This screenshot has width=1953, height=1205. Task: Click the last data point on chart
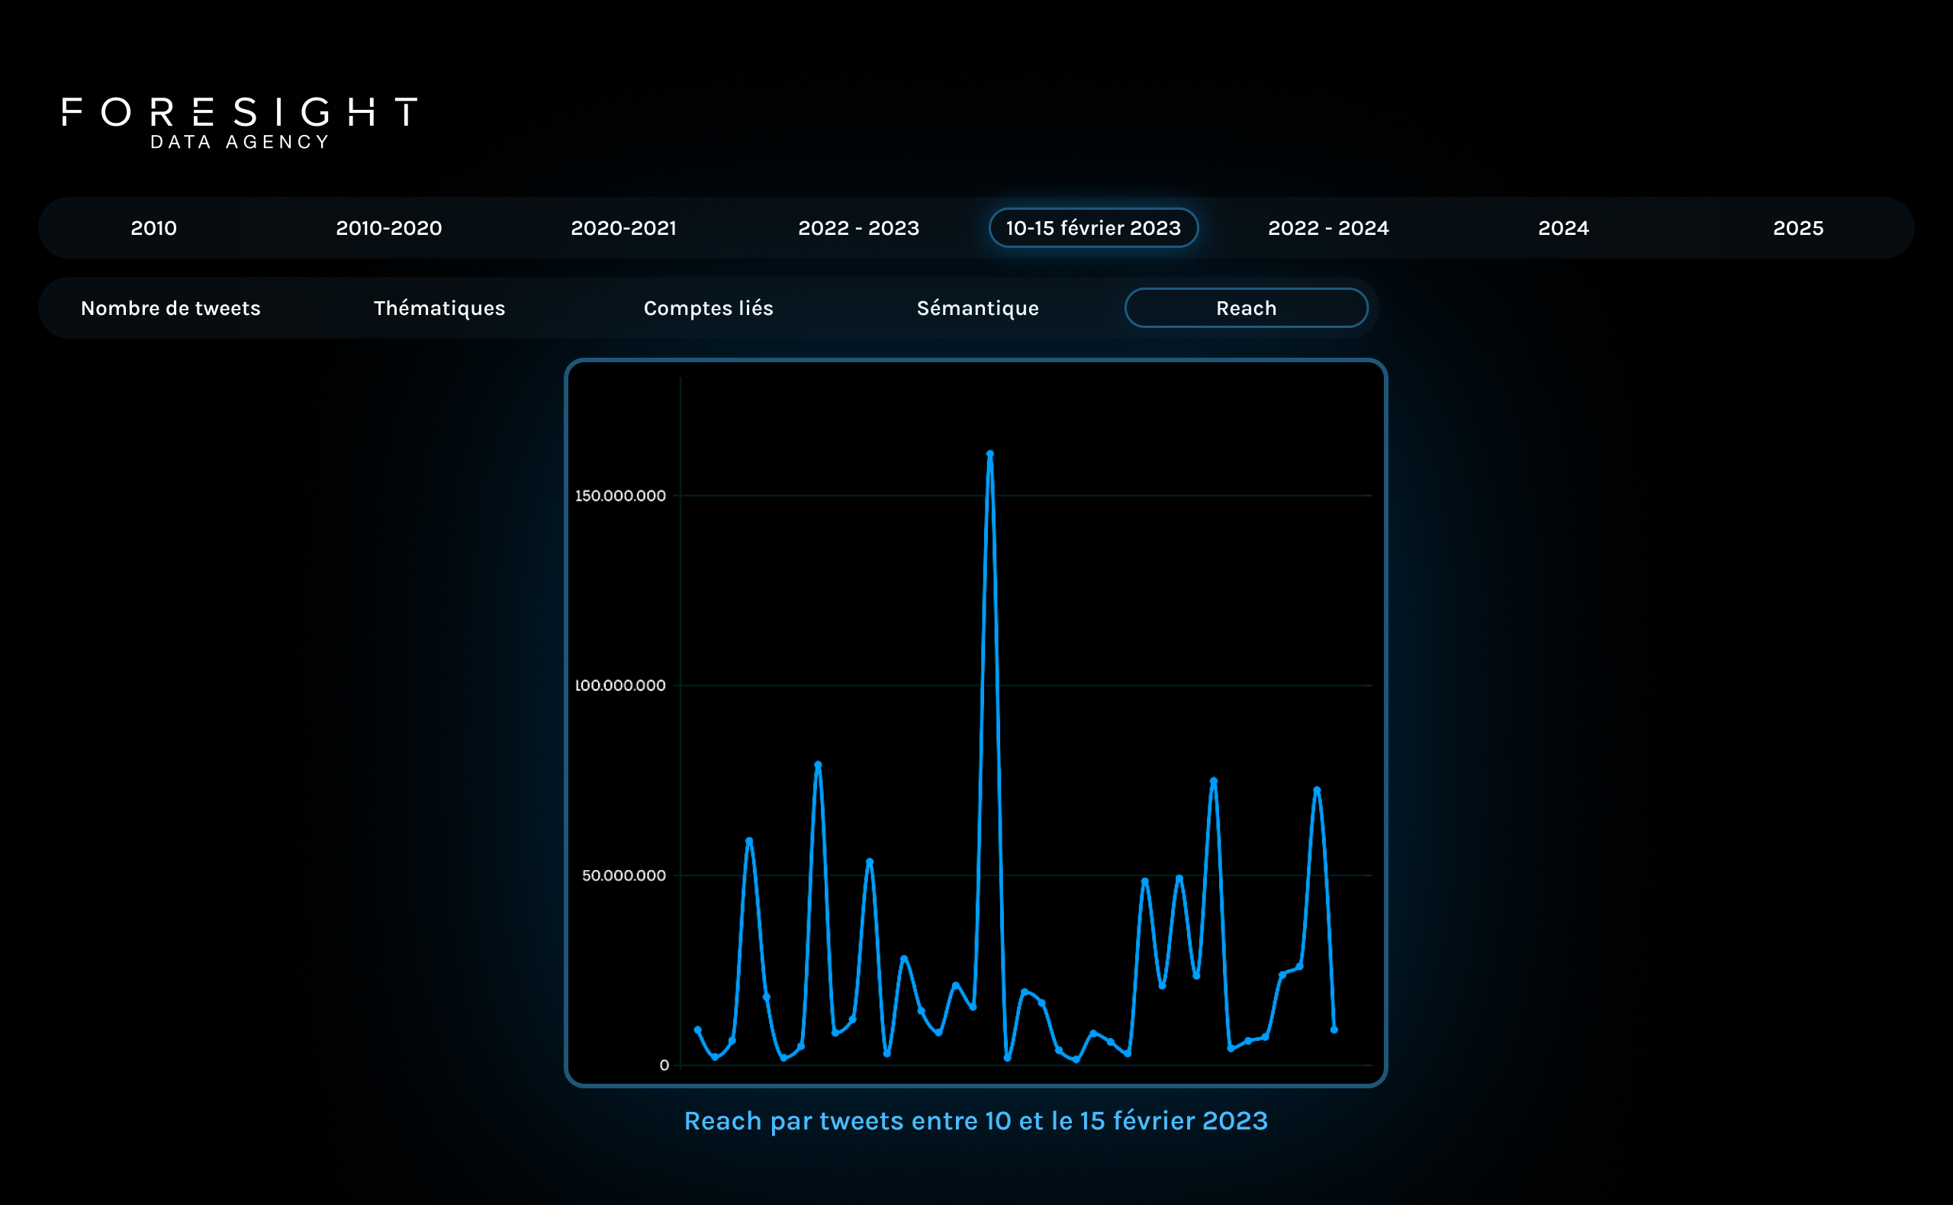1334,1030
